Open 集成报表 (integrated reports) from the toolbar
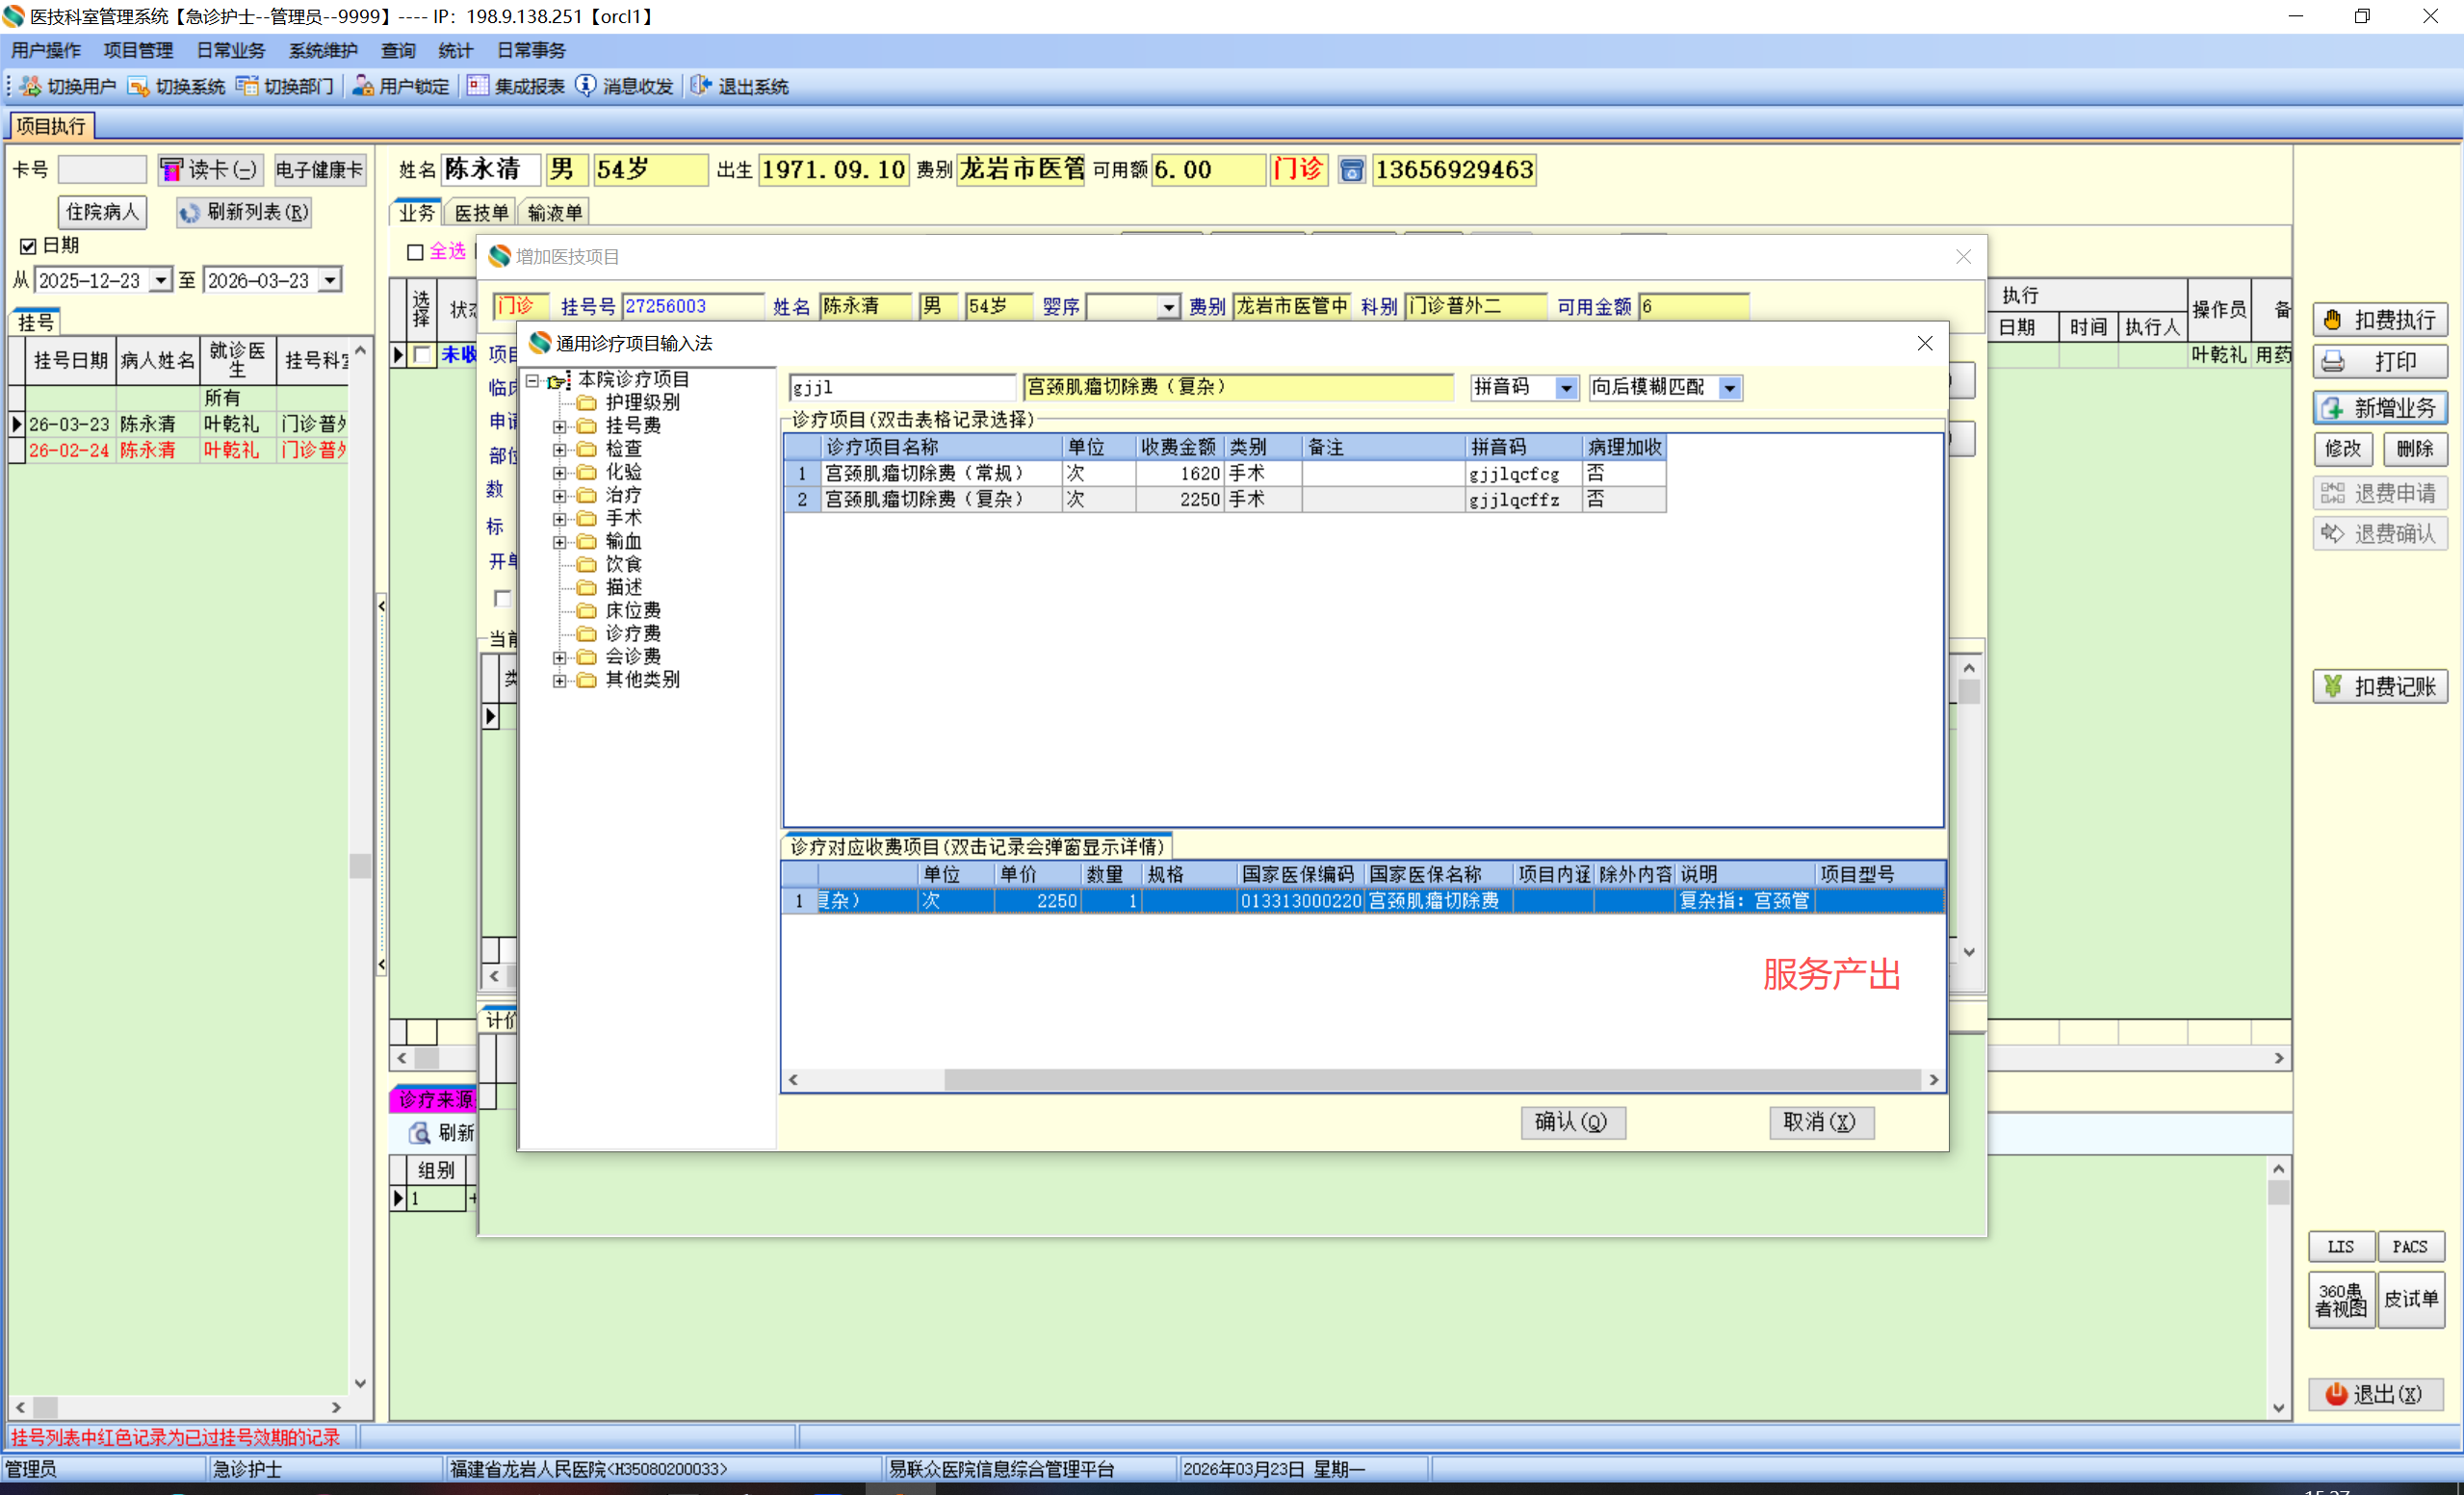This screenshot has width=2464, height=1495. click(478, 86)
